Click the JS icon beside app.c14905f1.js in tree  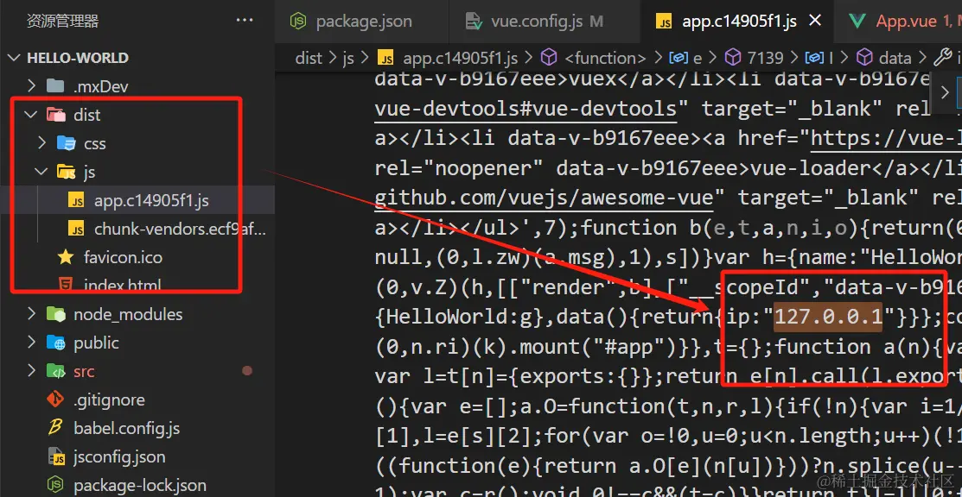coord(76,200)
